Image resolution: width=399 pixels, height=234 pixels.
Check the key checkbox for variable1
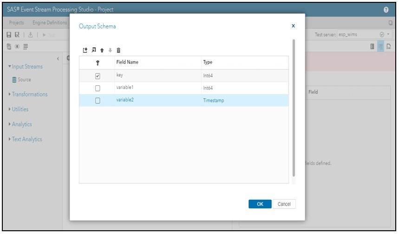point(98,89)
